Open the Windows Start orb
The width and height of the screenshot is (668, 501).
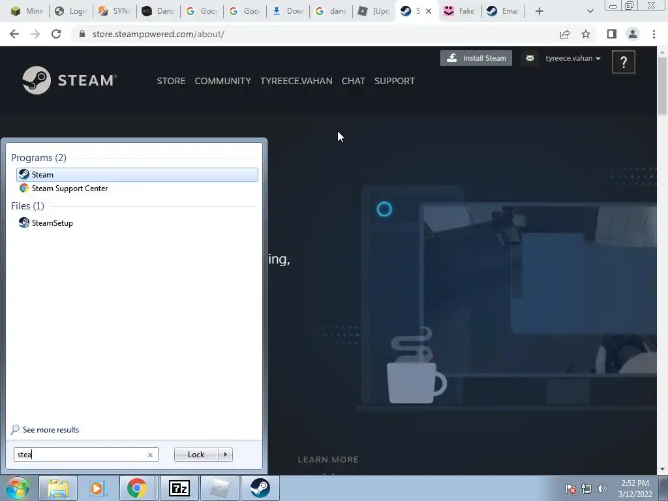17,488
